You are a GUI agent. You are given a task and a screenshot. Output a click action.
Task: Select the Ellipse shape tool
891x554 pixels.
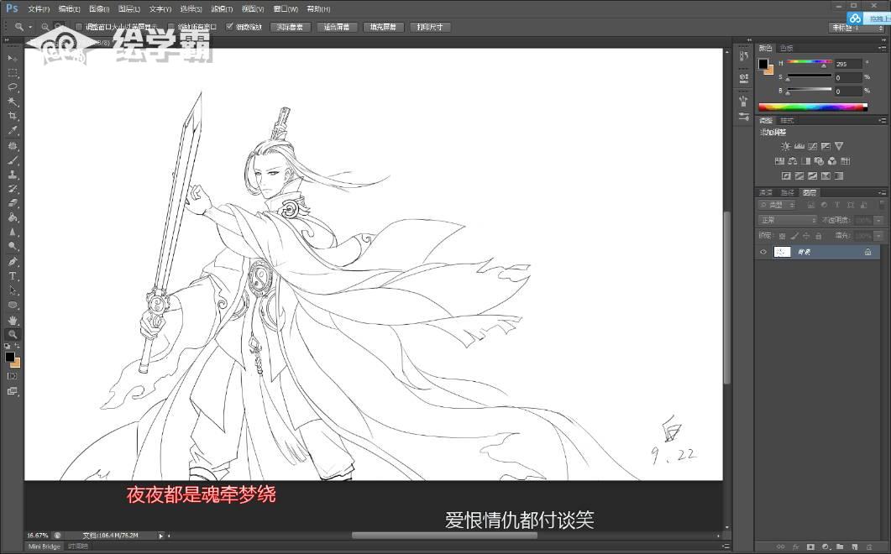(x=13, y=306)
